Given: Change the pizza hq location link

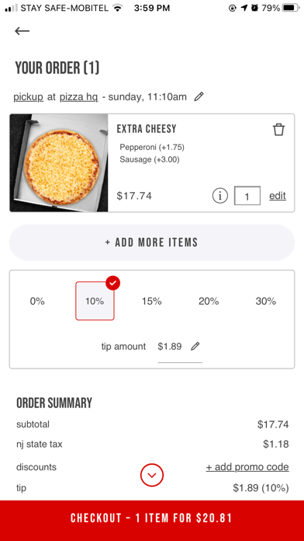Looking at the screenshot, I should (x=79, y=97).
